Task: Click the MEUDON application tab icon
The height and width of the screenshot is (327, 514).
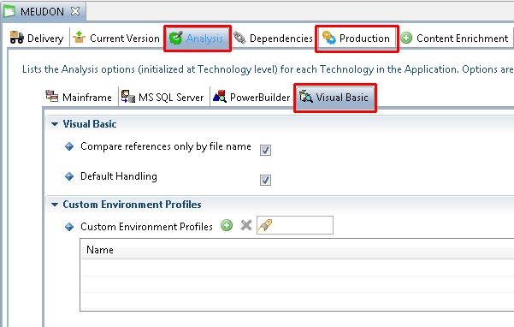Action: [x=9, y=11]
